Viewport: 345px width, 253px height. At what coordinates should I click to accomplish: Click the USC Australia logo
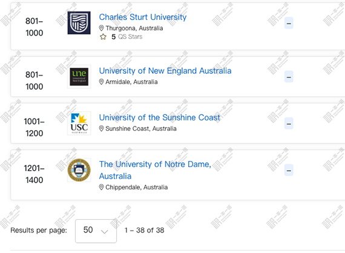(79, 123)
